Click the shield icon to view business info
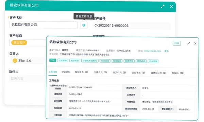This screenshot has width=204, height=122. [x=84, y=25]
